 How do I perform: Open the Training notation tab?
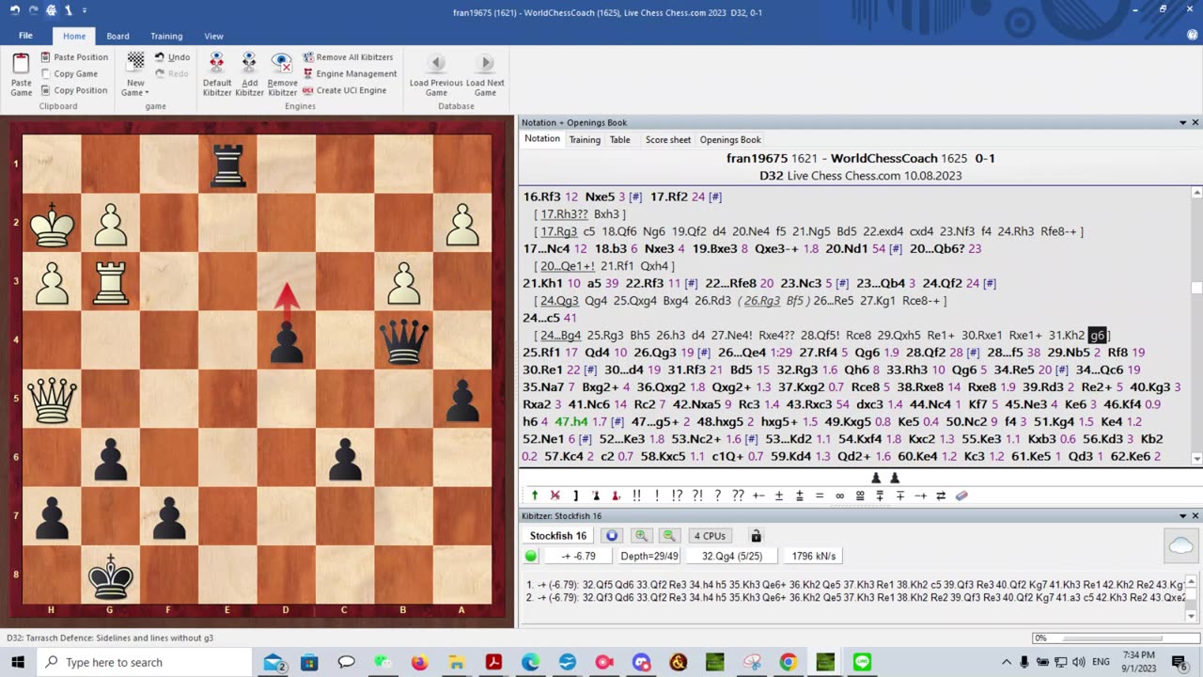[585, 139]
